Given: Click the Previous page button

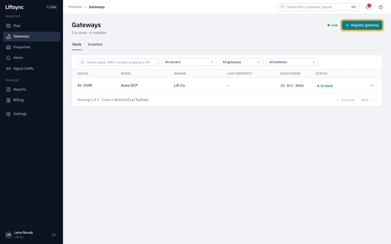Looking at the screenshot, I should pos(346,100).
